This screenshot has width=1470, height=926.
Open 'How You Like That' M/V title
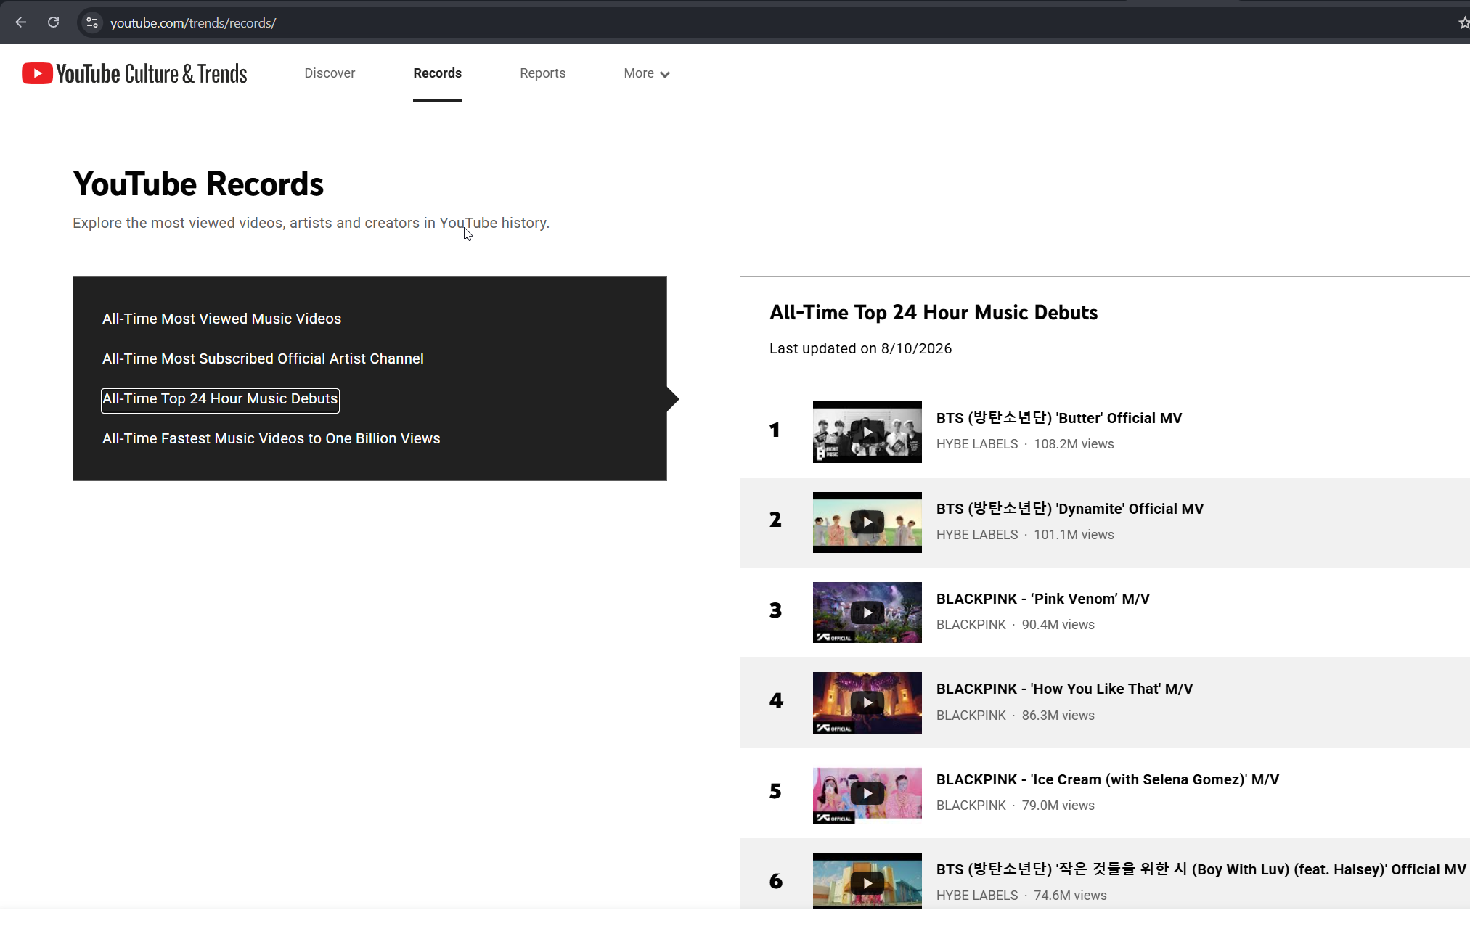pyautogui.click(x=1065, y=689)
